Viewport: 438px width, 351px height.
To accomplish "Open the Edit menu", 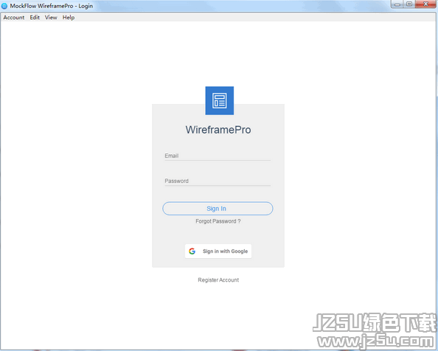I will (35, 17).
